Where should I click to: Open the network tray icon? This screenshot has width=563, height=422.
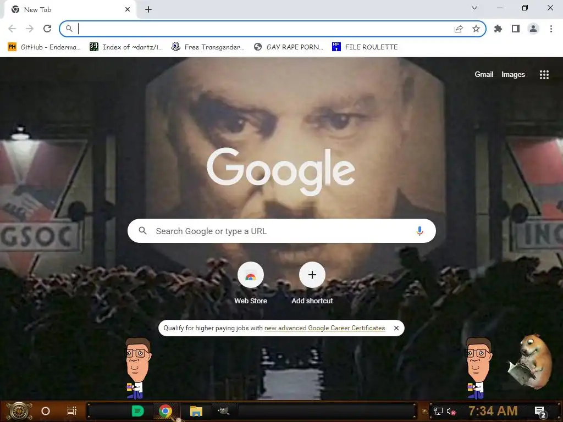[x=438, y=411]
